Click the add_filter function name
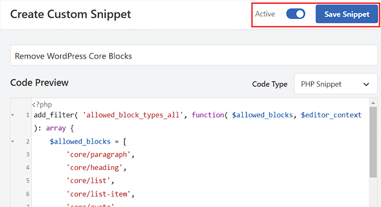Image resolution: width=381 pixels, height=207 pixels. [54, 115]
